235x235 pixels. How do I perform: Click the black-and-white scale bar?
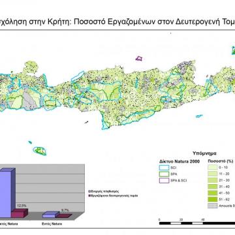click(197, 223)
